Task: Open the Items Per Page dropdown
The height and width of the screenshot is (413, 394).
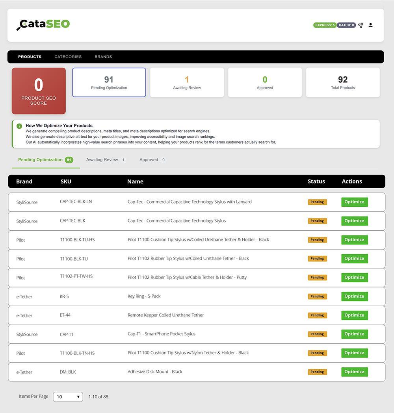Action: (x=68, y=397)
